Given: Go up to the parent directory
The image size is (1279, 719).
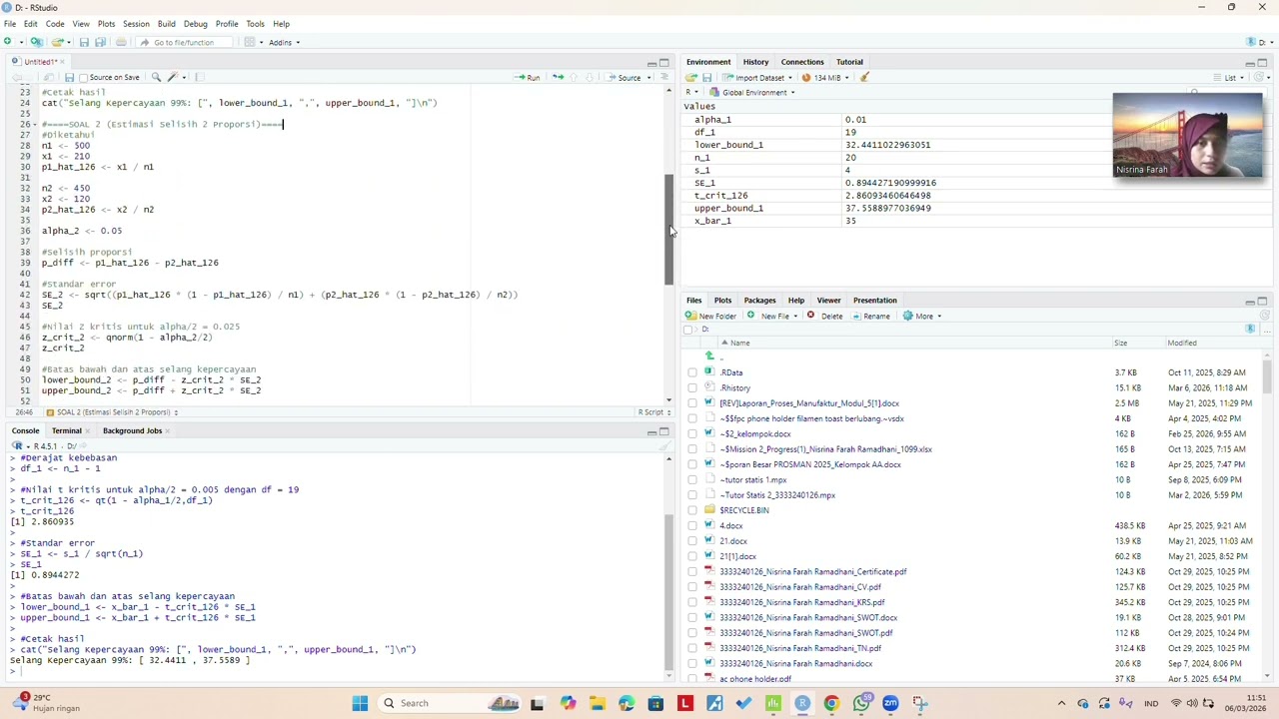Looking at the screenshot, I should [709, 357].
